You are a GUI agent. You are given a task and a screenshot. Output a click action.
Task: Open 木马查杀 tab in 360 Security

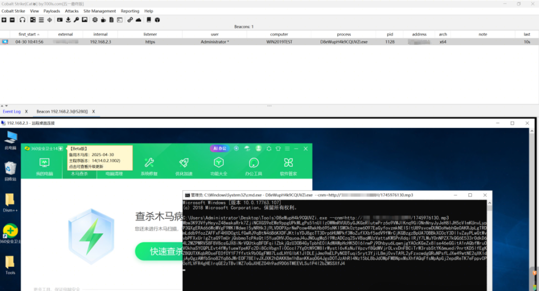pos(79,173)
